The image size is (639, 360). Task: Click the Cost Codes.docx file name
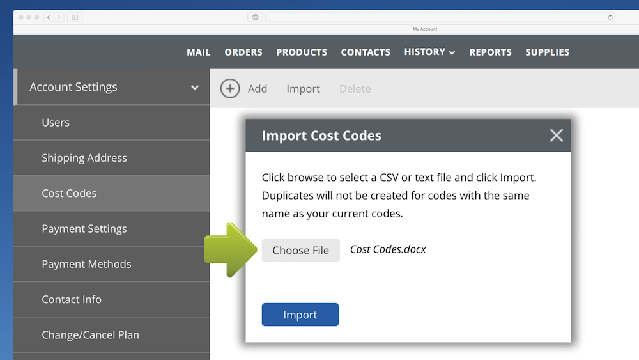tap(388, 249)
